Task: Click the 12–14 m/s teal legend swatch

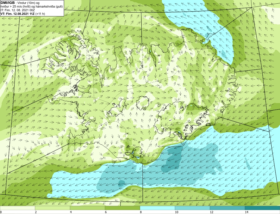Action: (227, 208)
